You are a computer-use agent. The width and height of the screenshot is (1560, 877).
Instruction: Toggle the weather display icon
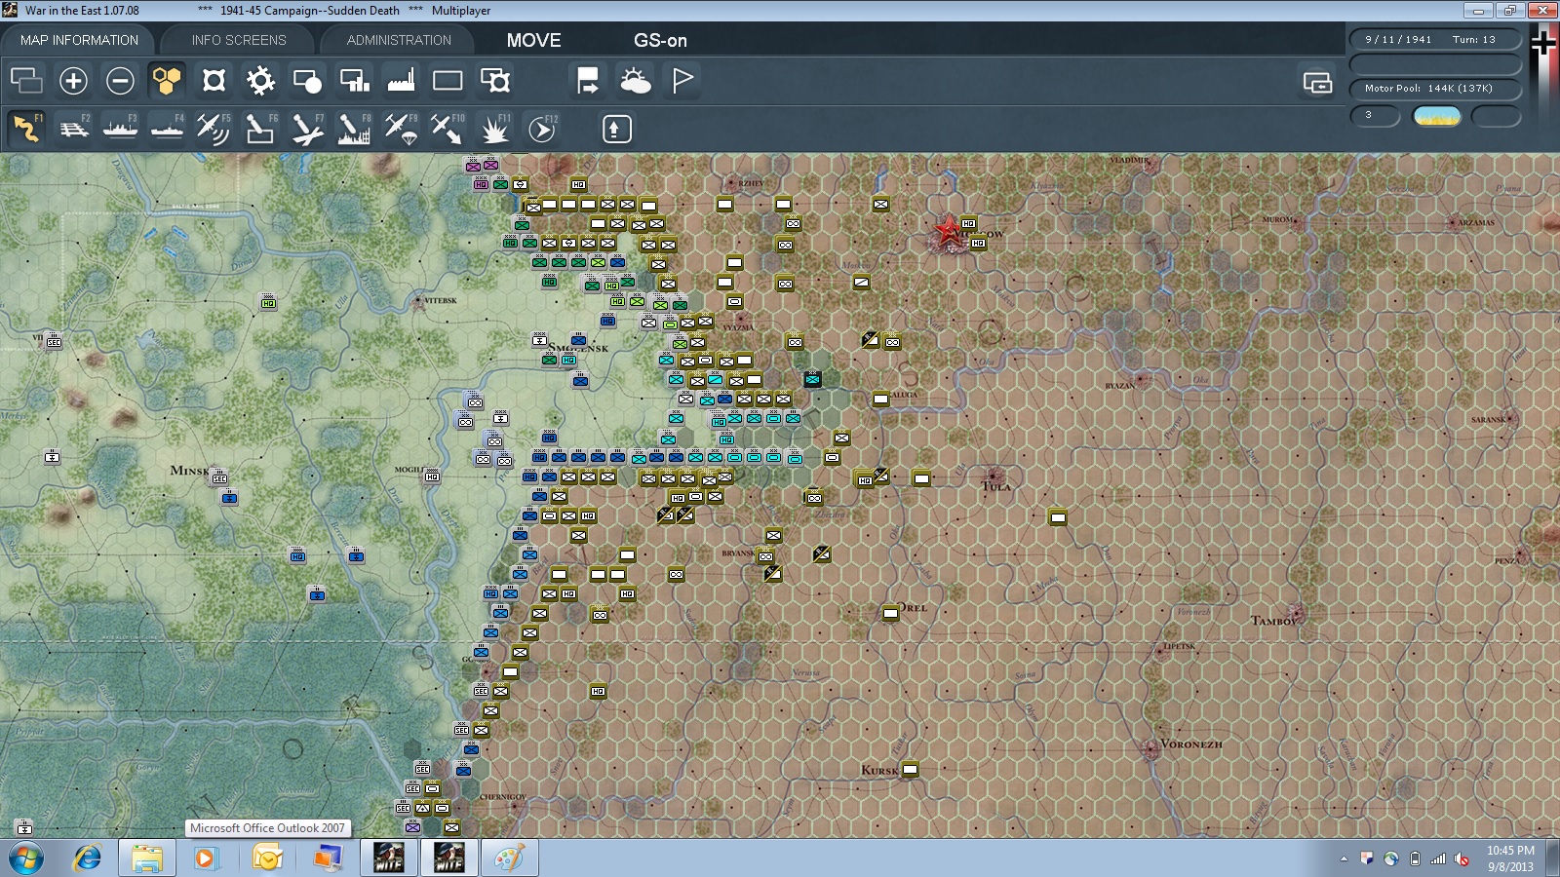tap(636, 81)
